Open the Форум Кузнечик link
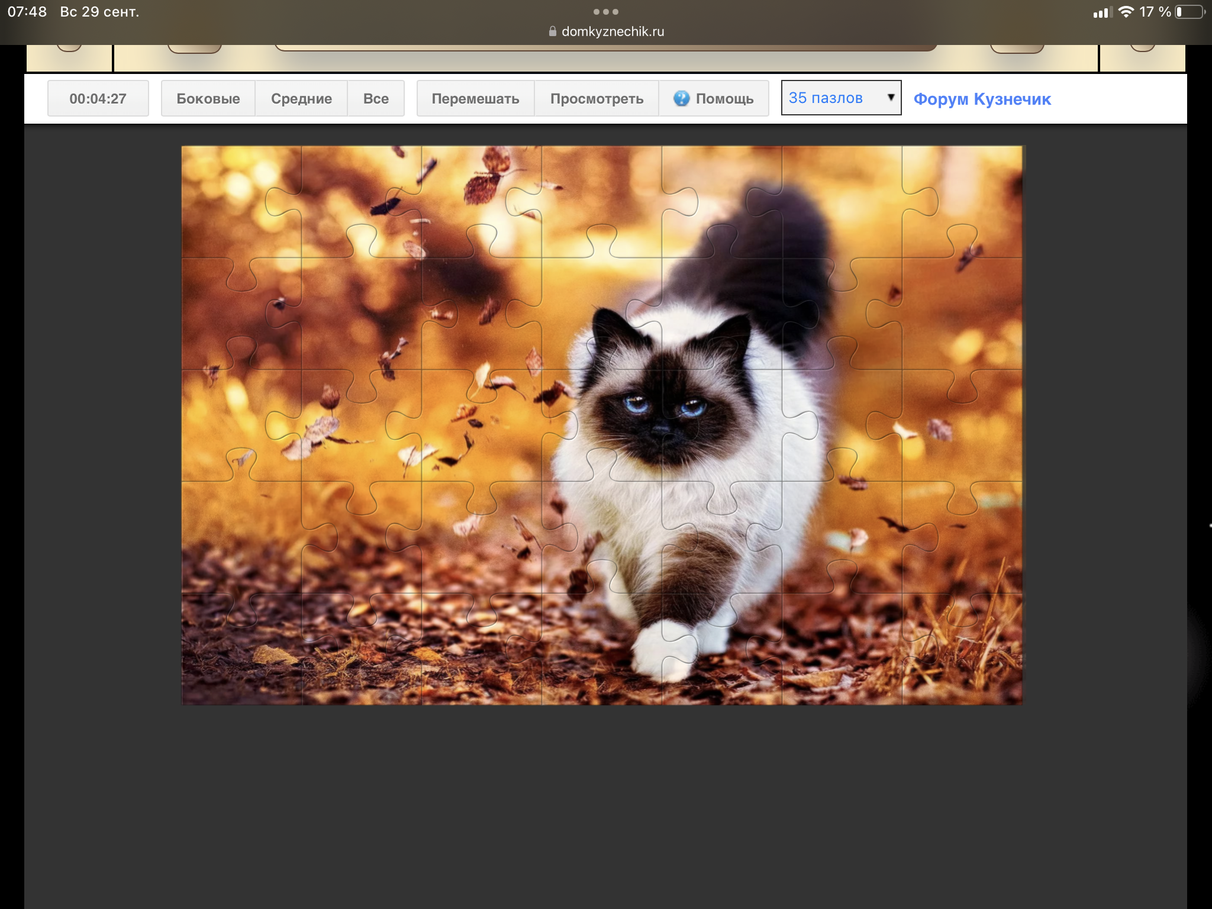The image size is (1212, 909). 982,99
